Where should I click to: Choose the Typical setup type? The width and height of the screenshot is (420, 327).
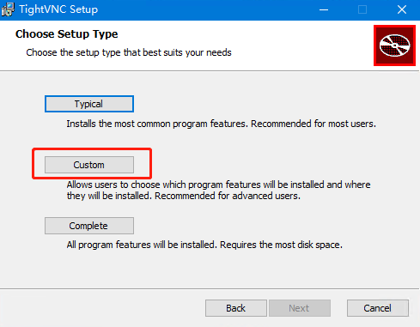click(89, 104)
